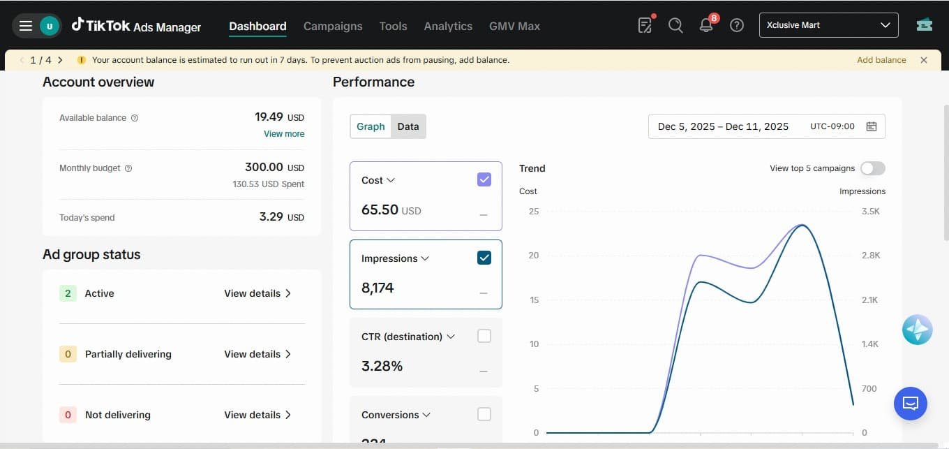Screen dimensions: 949x449
Task: Open the help question mark icon
Action: pyautogui.click(x=737, y=25)
